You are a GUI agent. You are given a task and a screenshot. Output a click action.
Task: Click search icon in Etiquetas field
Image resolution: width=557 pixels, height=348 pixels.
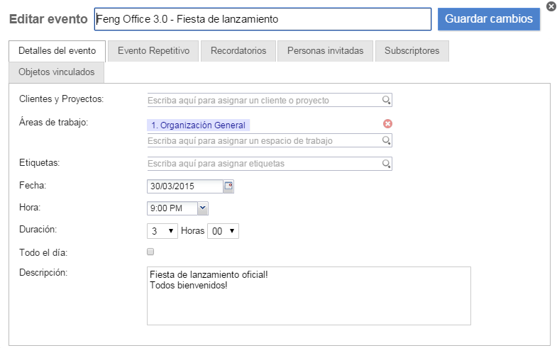tap(386, 163)
